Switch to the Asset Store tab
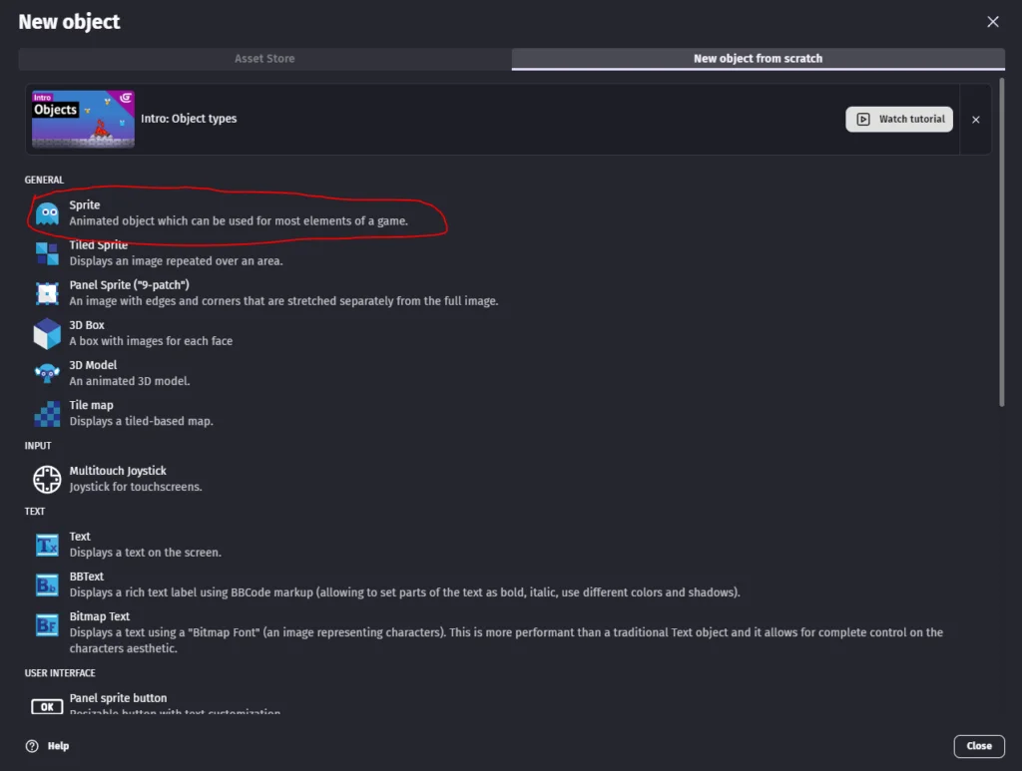 264,59
